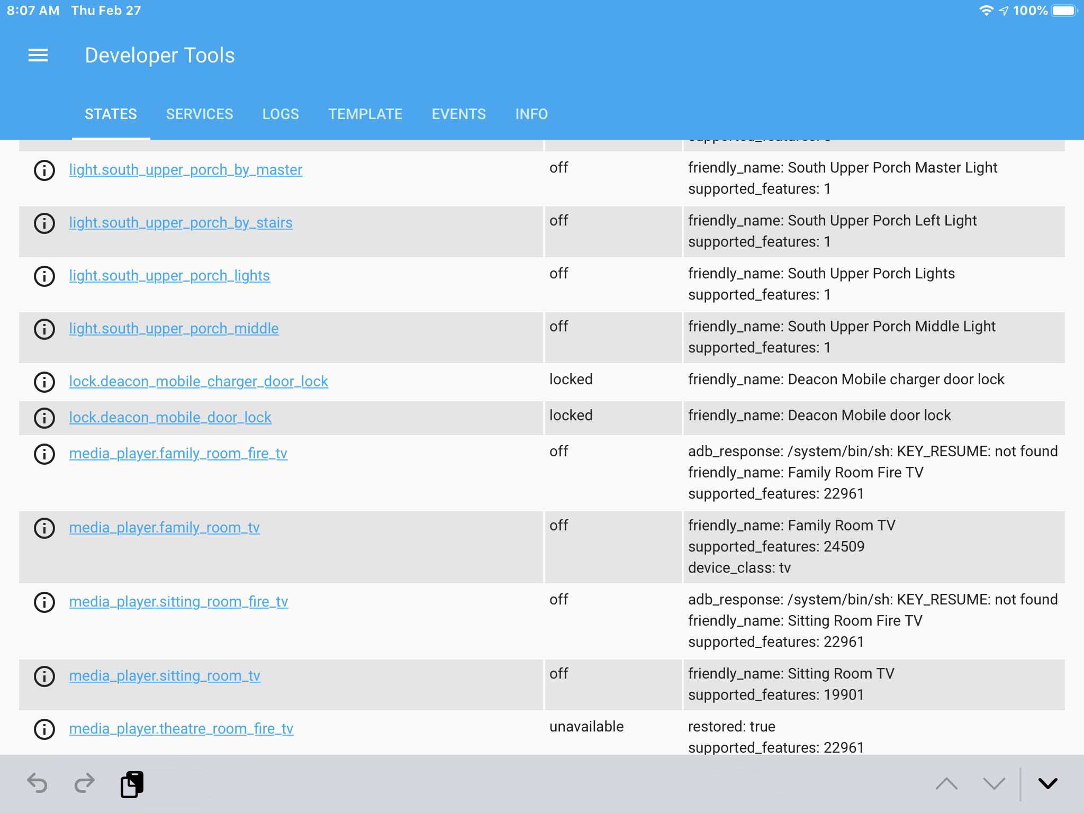Viewport: 1084px width, 813px height.
Task: Dismiss keyboard bar with down chevron
Action: (x=1047, y=783)
